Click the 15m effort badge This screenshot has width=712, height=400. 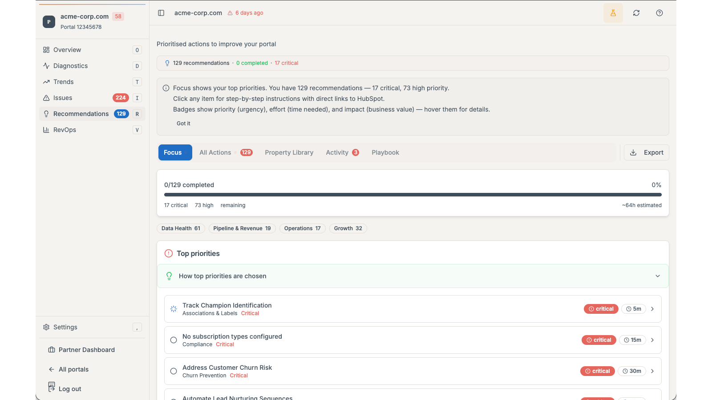click(632, 340)
